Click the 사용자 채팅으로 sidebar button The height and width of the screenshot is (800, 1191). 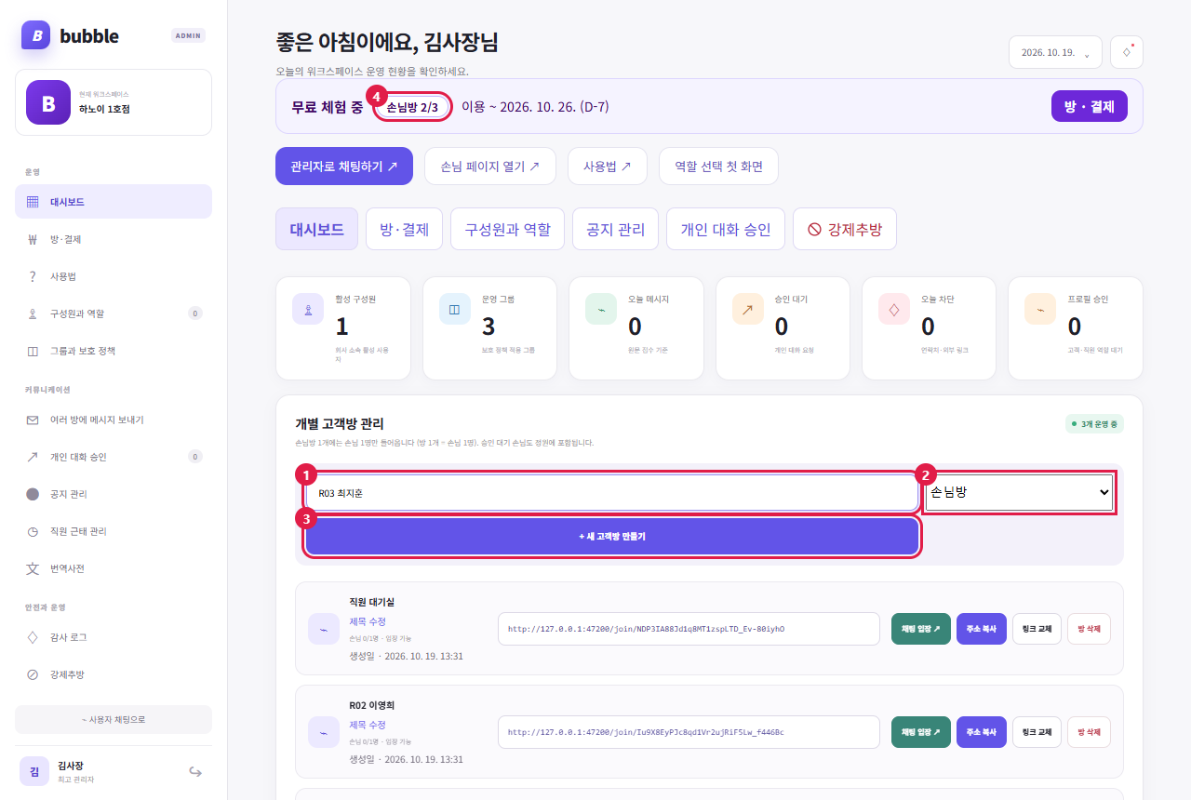(114, 719)
